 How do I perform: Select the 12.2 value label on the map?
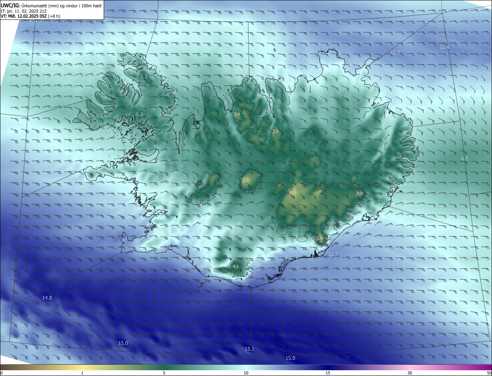(395, 52)
